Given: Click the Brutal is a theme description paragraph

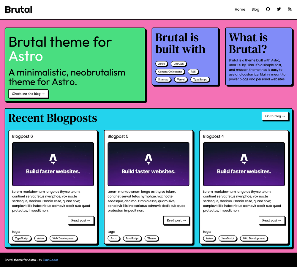Looking at the screenshot, I should pyautogui.click(x=257, y=70).
